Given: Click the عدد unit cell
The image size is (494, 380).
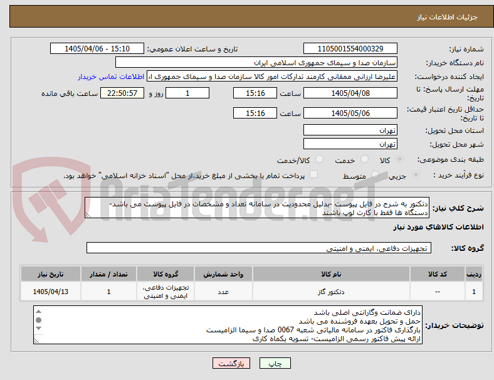Looking at the screenshot, I should (x=223, y=292).
